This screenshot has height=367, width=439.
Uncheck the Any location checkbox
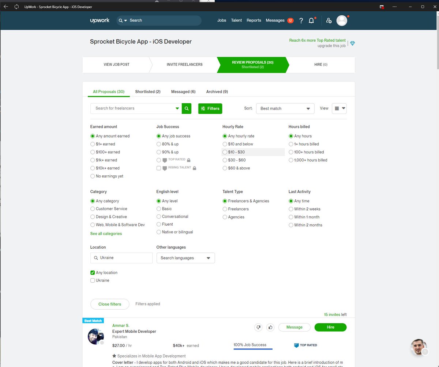pos(93,272)
